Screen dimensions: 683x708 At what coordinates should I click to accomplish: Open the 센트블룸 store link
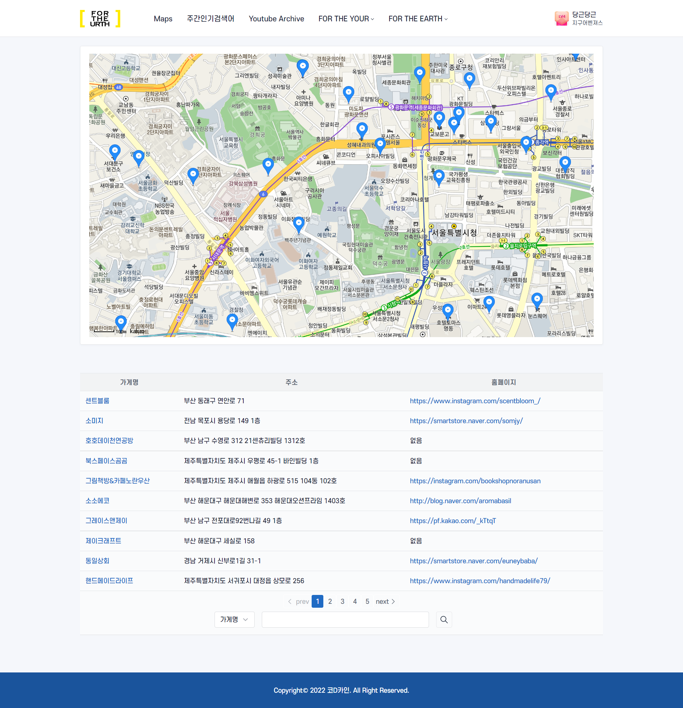(x=97, y=401)
